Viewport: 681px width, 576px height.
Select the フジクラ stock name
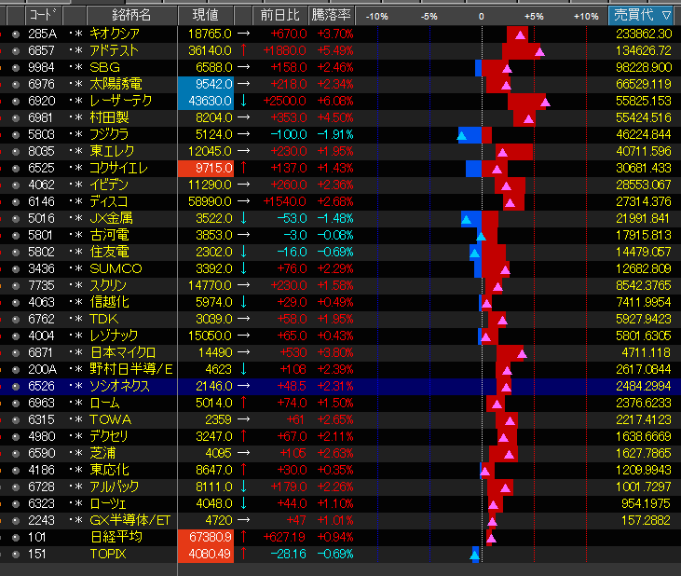pyautogui.click(x=109, y=134)
